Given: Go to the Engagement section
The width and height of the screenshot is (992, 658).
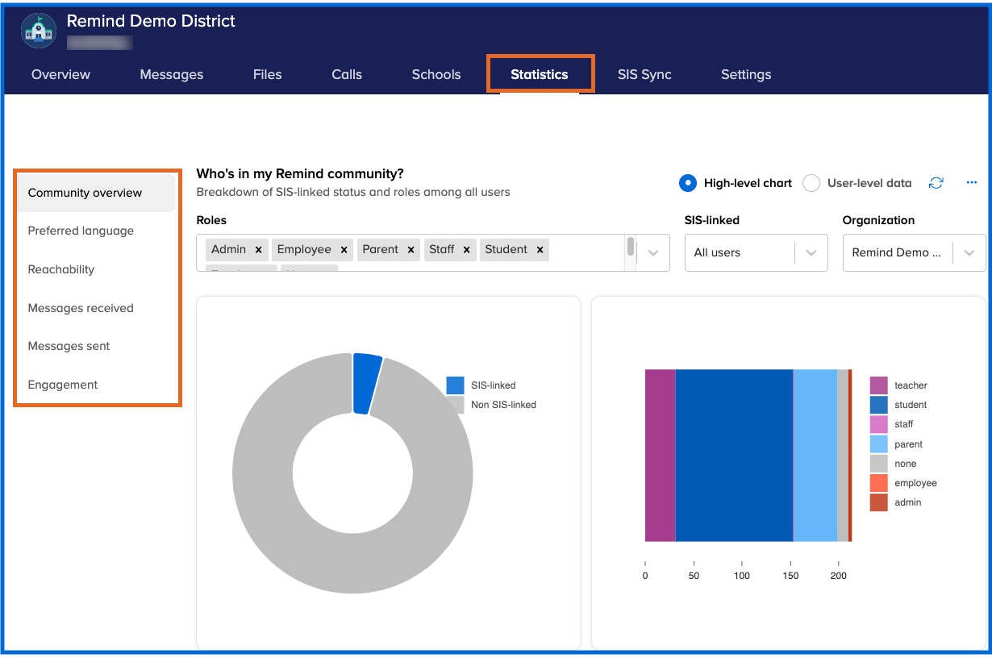Looking at the screenshot, I should point(63,385).
